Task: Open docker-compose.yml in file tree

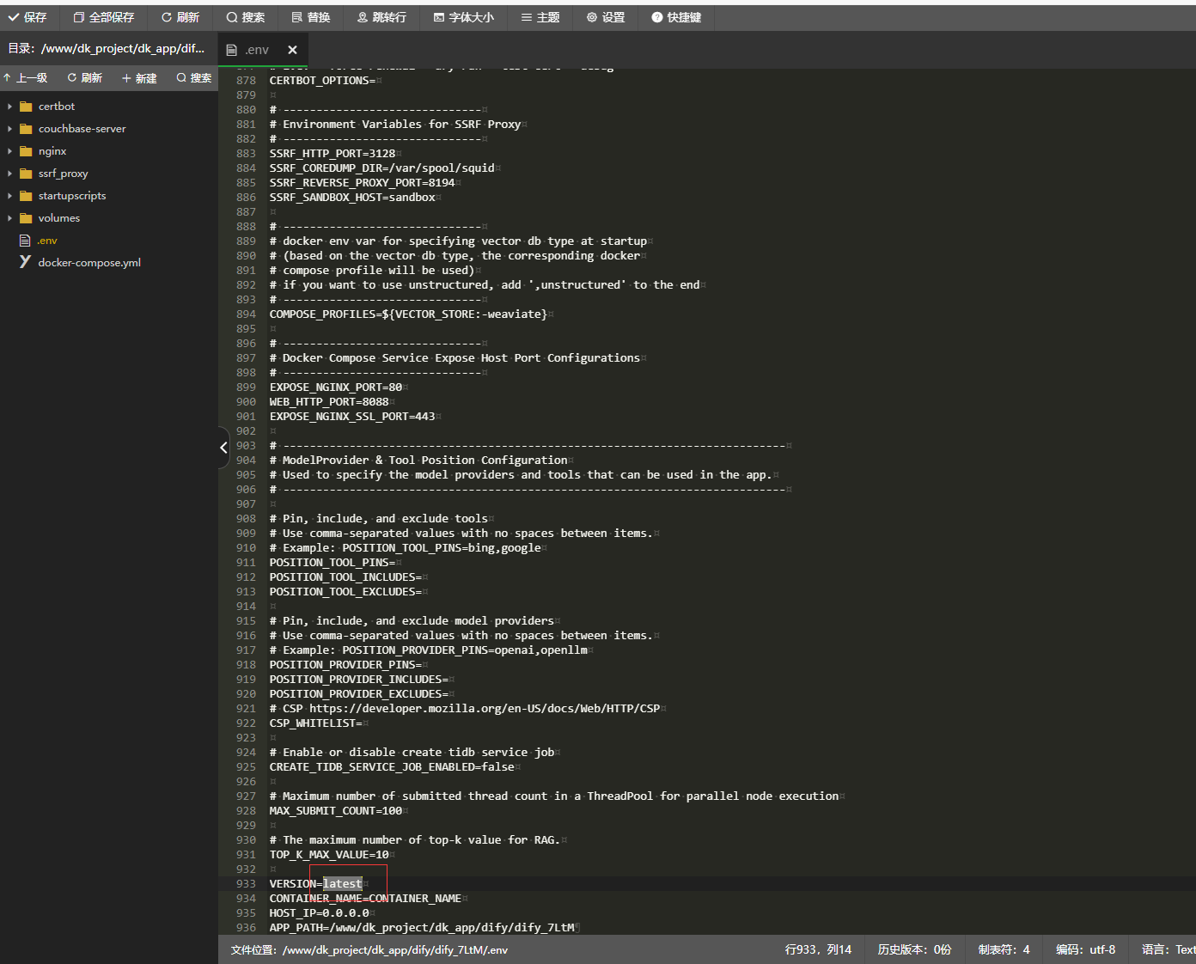Action: click(89, 263)
